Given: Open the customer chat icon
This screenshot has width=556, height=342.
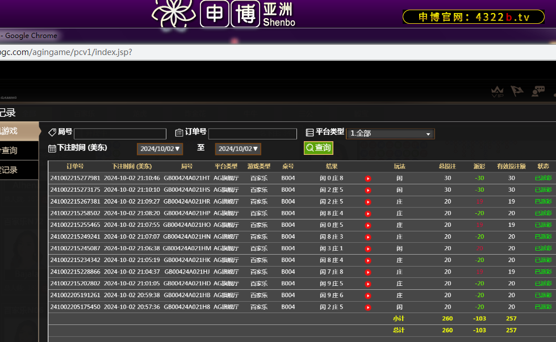Looking at the screenshot, I should (x=538, y=91).
